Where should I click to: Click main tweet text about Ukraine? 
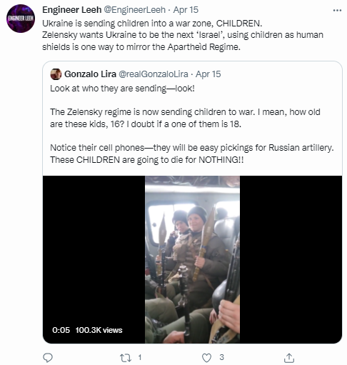[x=183, y=35]
